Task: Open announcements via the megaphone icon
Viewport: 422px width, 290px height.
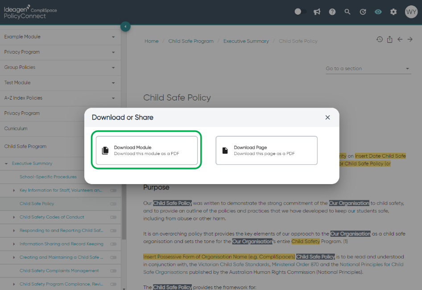Action: click(317, 12)
